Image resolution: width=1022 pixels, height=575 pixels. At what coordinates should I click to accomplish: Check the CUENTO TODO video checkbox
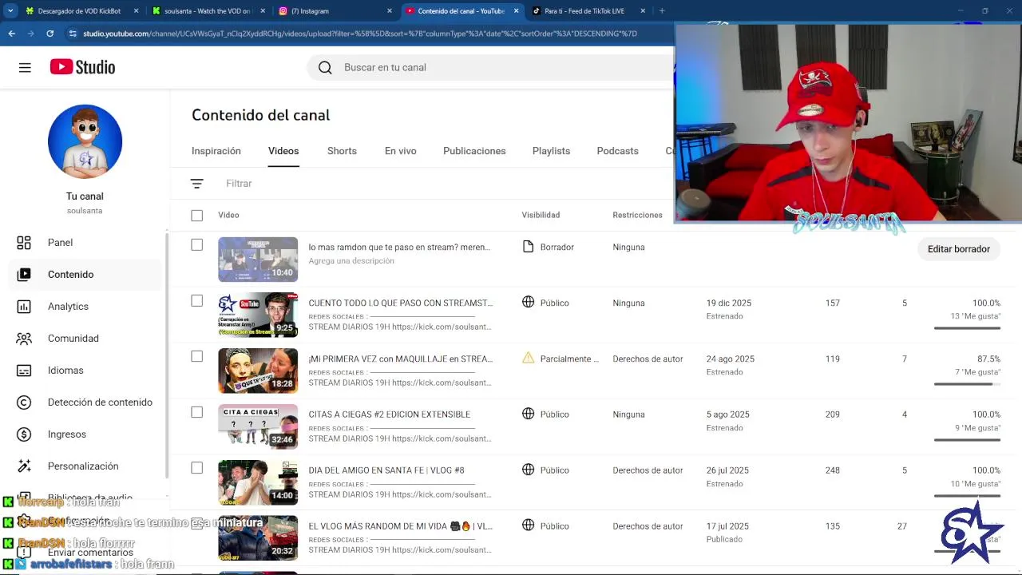click(197, 301)
